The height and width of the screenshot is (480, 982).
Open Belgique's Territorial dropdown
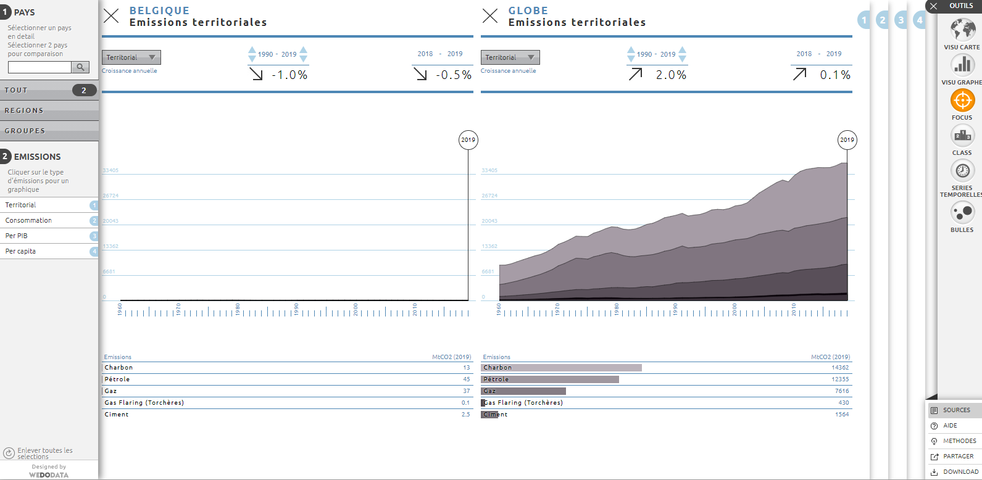[x=131, y=57]
